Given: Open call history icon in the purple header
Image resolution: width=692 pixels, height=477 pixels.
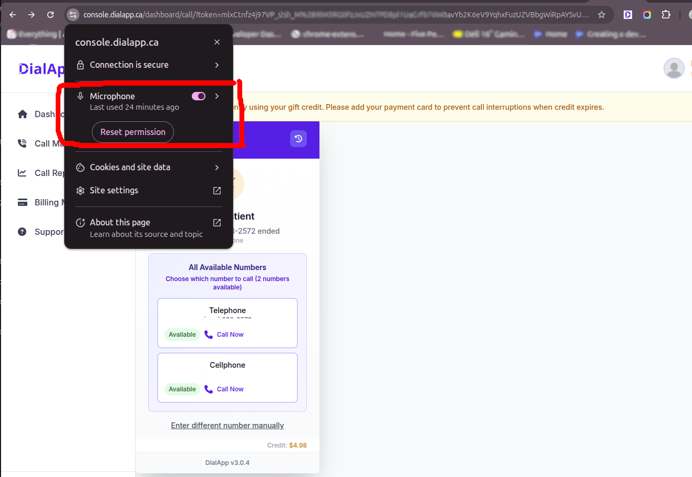Looking at the screenshot, I should pos(298,139).
